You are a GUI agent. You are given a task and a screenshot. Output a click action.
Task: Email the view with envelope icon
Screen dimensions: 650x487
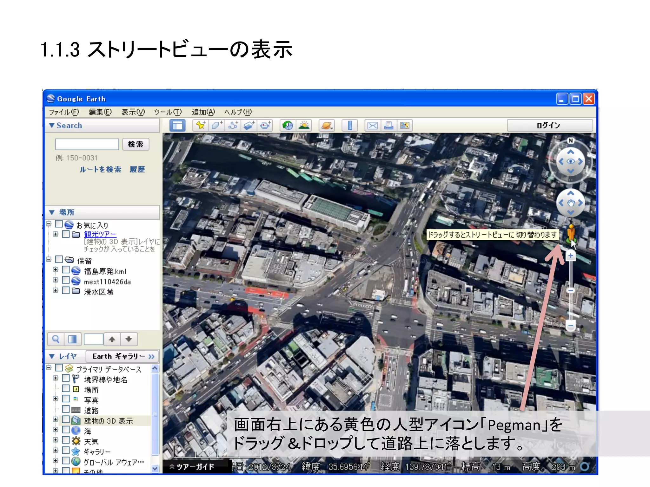(x=372, y=126)
